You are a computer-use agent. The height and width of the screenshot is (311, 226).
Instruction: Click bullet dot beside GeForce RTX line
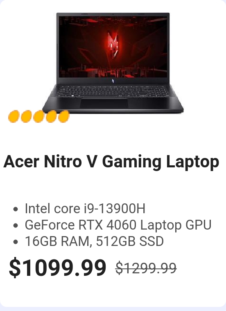click(16, 225)
